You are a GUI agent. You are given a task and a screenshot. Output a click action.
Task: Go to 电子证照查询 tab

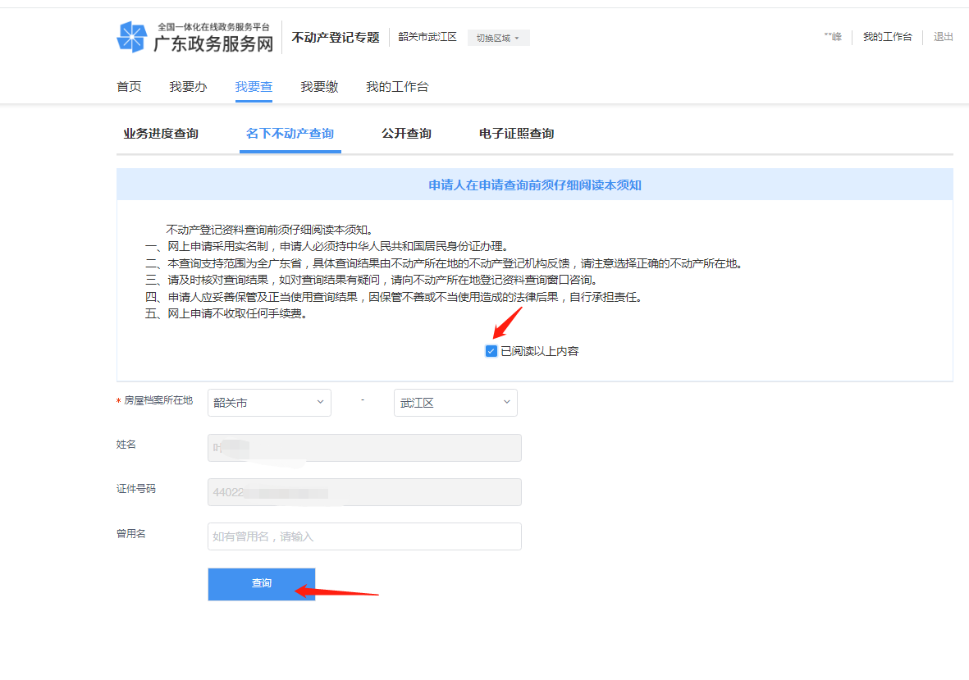pyautogui.click(x=516, y=134)
